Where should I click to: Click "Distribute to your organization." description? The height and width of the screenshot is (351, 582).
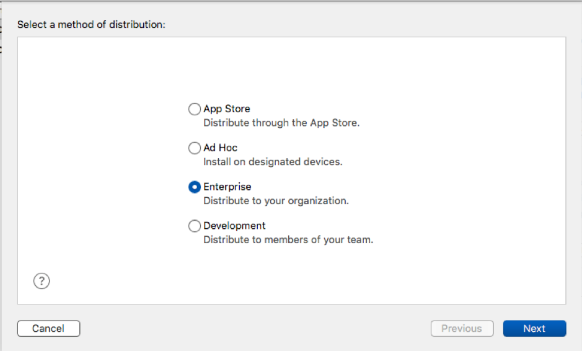pos(276,201)
